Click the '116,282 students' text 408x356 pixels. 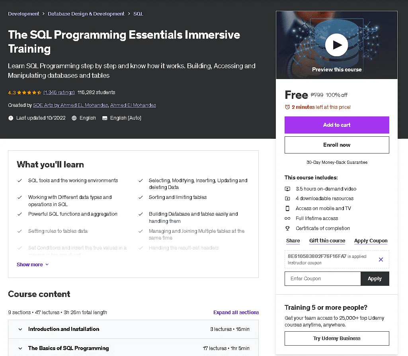(x=96, y=92)
